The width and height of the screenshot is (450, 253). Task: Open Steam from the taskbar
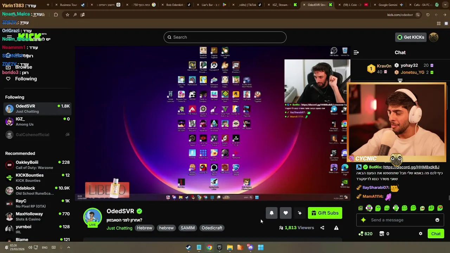pyautogui.click(x=188, y=247)
